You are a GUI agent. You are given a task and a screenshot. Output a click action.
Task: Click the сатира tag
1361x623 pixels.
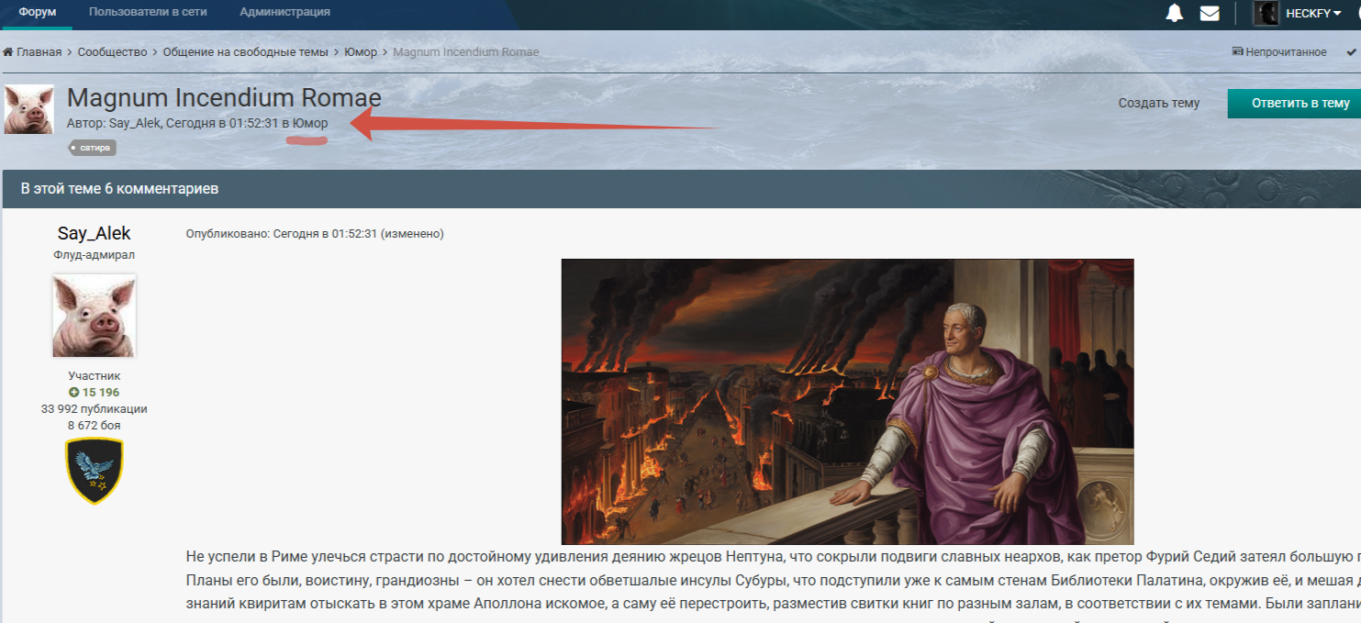(x=93, y=148)
